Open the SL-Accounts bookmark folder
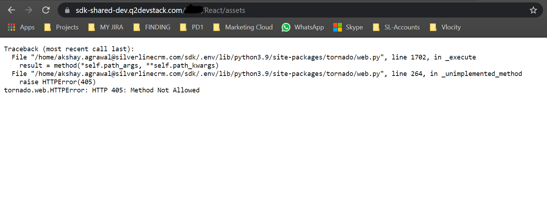 (x=396, y=27)
